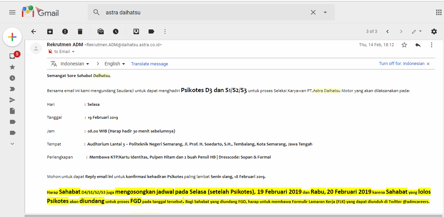Change target language from English
The image size is (444, 217).
coord(115,64)
